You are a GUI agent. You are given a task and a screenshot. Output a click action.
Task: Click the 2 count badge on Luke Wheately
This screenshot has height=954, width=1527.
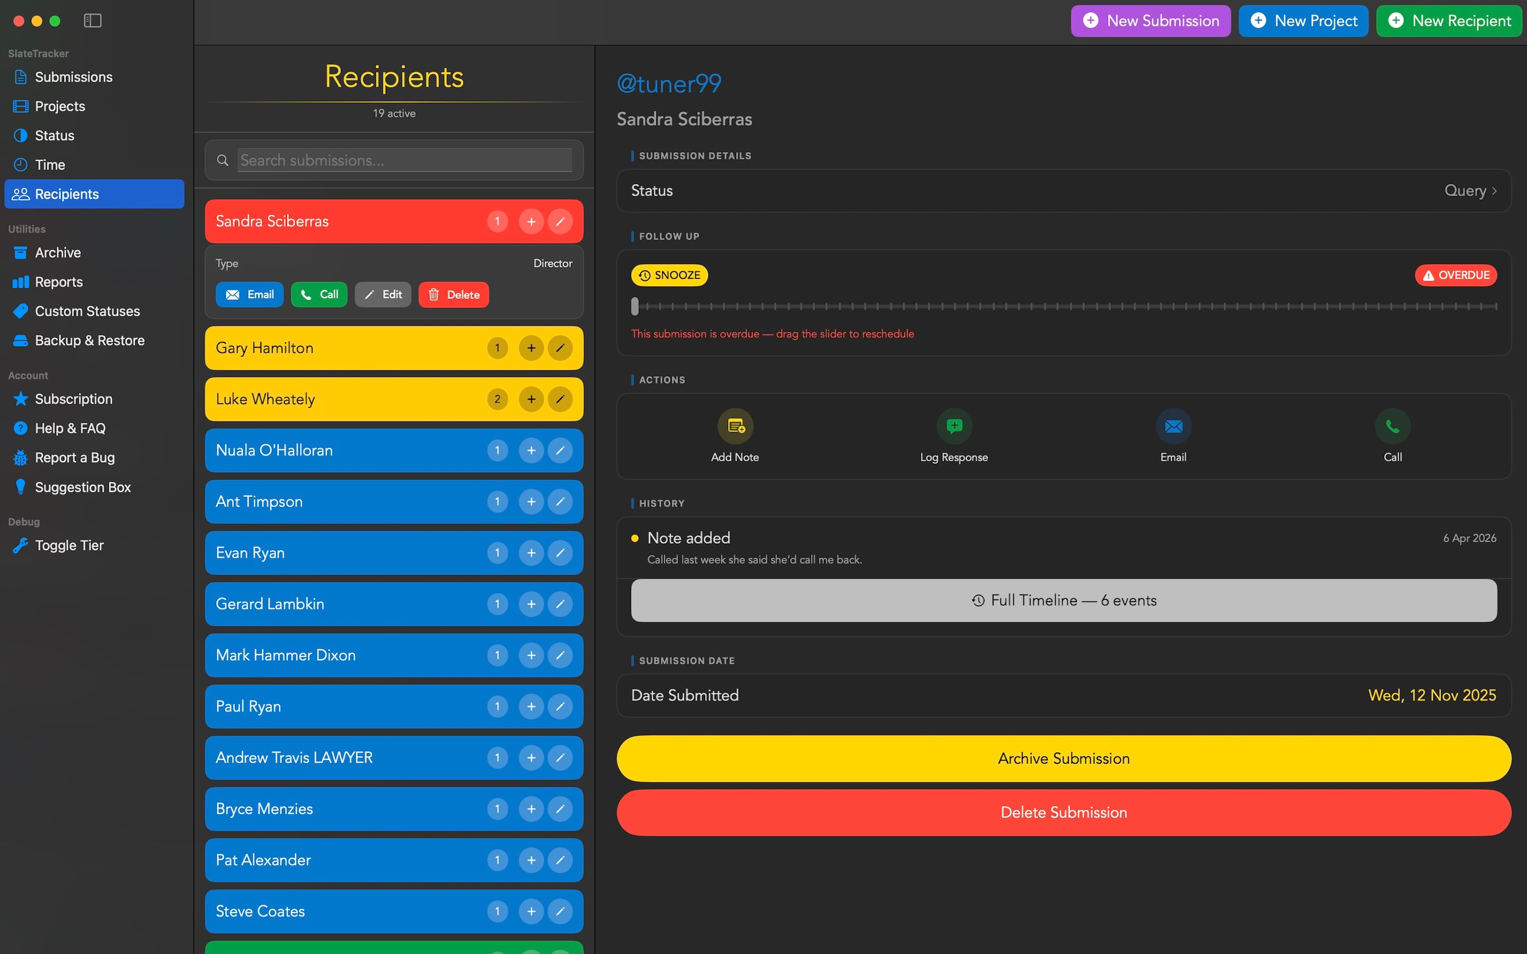point(497,400)
